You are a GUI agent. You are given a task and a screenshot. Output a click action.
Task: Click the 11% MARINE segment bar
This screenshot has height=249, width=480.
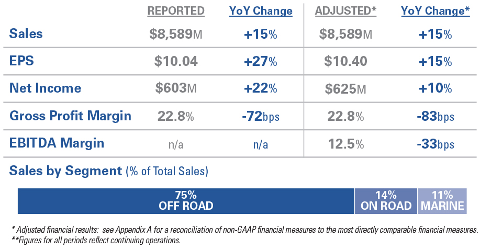pos(441,201)
